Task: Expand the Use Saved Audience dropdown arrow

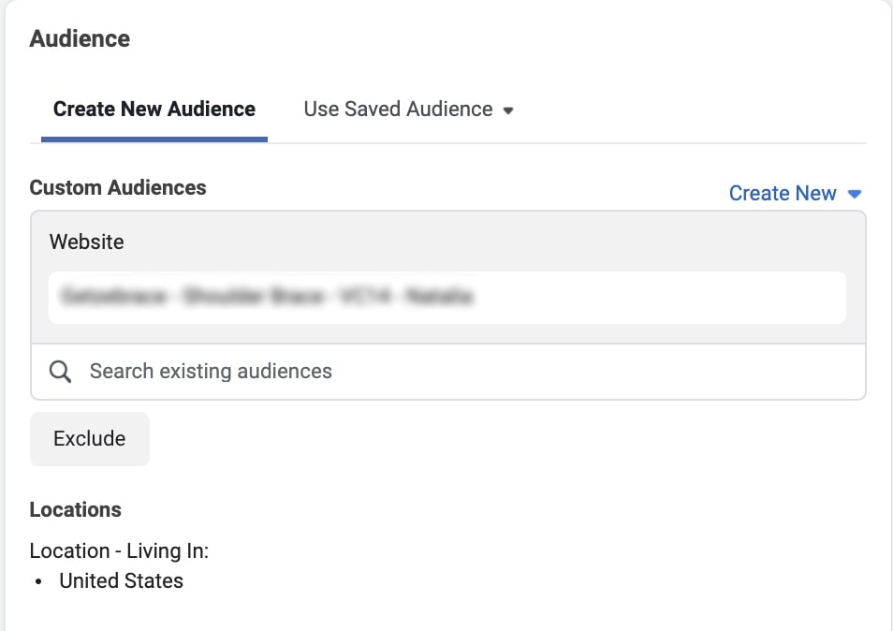Action: [x=508, y=110]
